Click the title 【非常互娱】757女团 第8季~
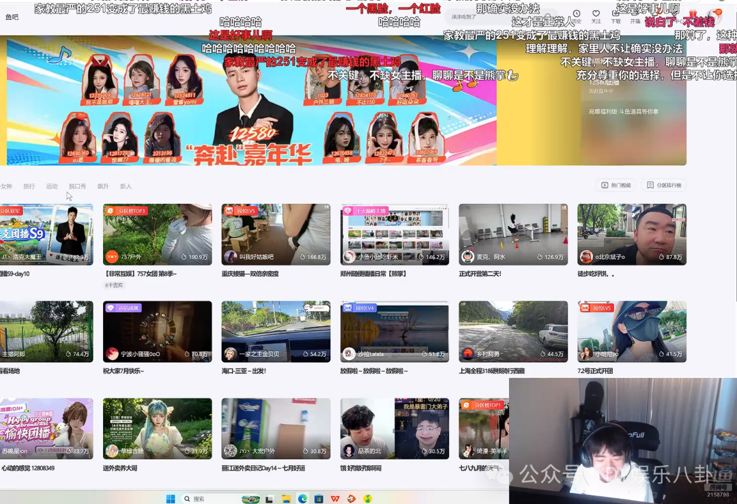This screenshot has width=737, height=504. pos(140,274)
